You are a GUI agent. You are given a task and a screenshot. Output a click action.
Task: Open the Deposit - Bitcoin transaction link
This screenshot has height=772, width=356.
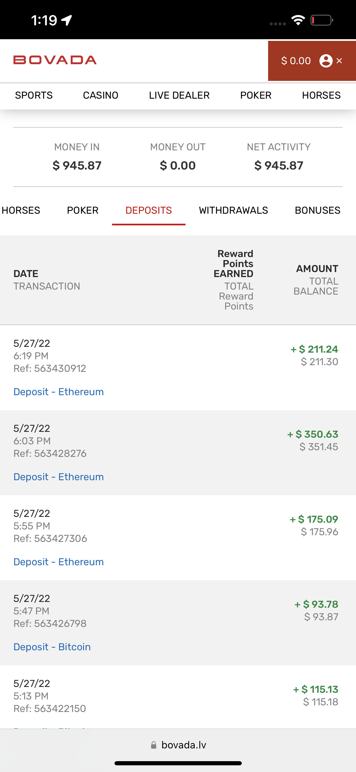pos(52,647)
